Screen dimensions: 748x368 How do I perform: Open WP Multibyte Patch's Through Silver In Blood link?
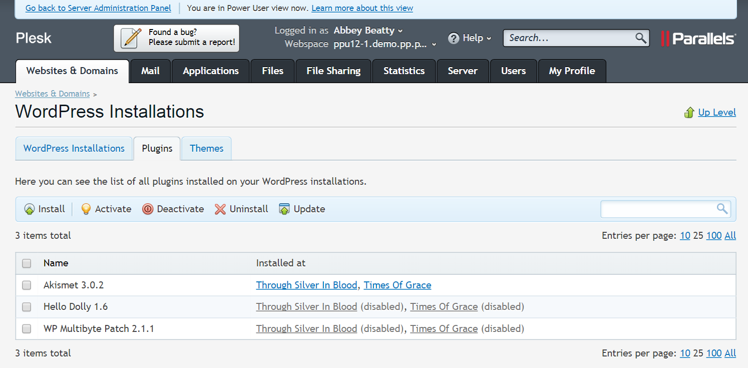tap(306, 329)
